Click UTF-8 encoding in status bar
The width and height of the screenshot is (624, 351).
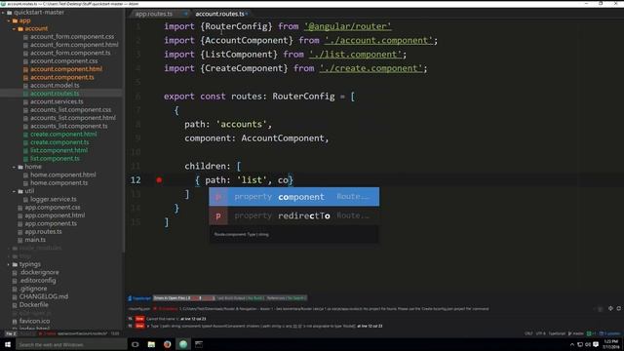point(541,333)
